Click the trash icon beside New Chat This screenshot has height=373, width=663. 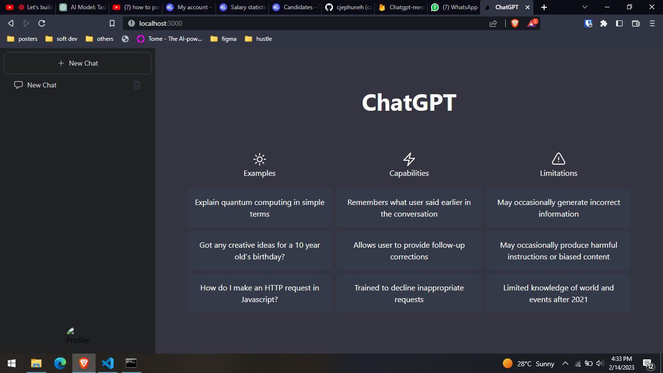(x=137, y=85)
